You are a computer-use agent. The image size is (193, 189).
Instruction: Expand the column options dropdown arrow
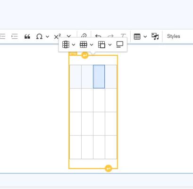tap(74, 45)
